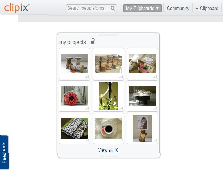This screenshot has height=174, width=223.
Task: Click resize handle icon on twine spools clip
Action: 87,76
